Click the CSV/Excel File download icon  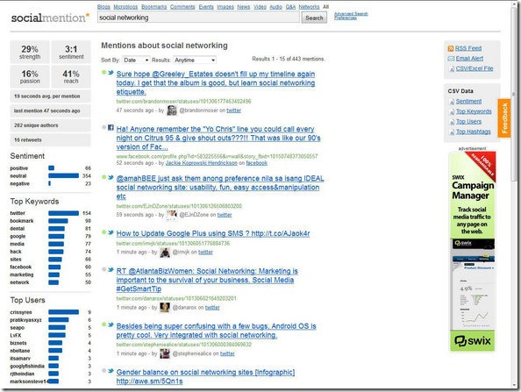click(x=452, y=68)
